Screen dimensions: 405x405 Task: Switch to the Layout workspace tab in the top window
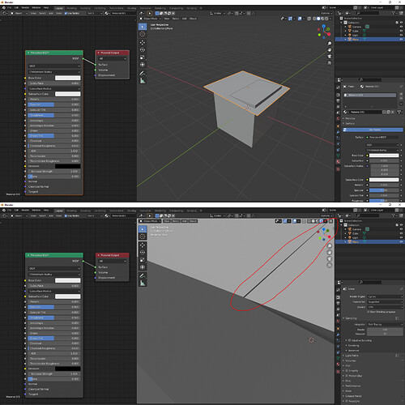tap(59, 8)
